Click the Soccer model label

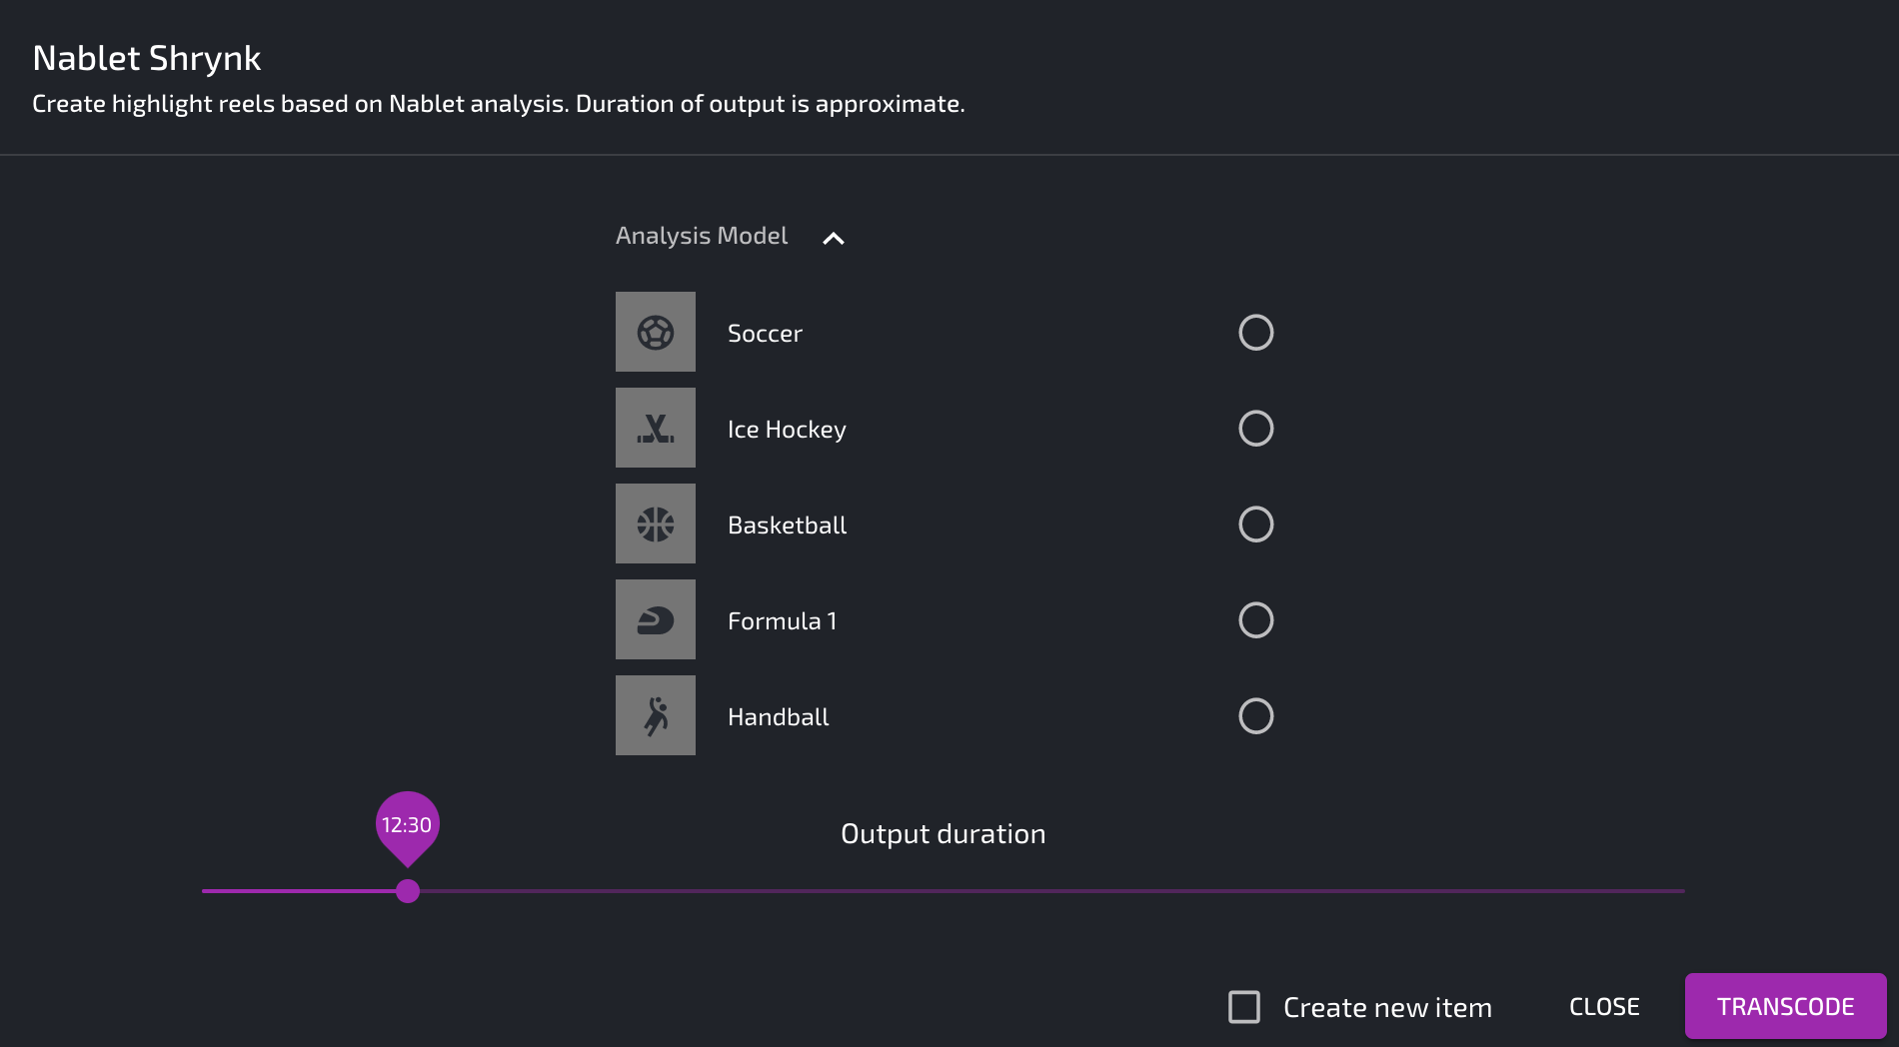coord(765,334)
